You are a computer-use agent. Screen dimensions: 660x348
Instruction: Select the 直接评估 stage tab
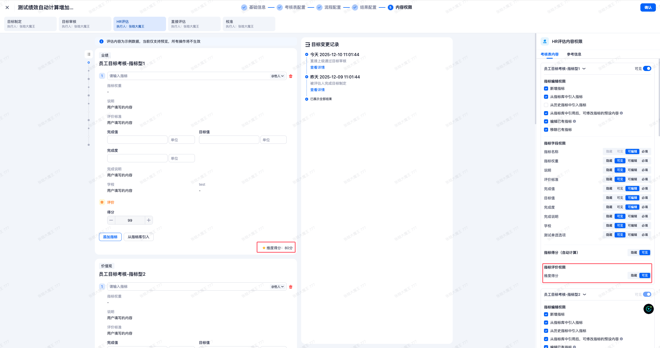[194, 24]
